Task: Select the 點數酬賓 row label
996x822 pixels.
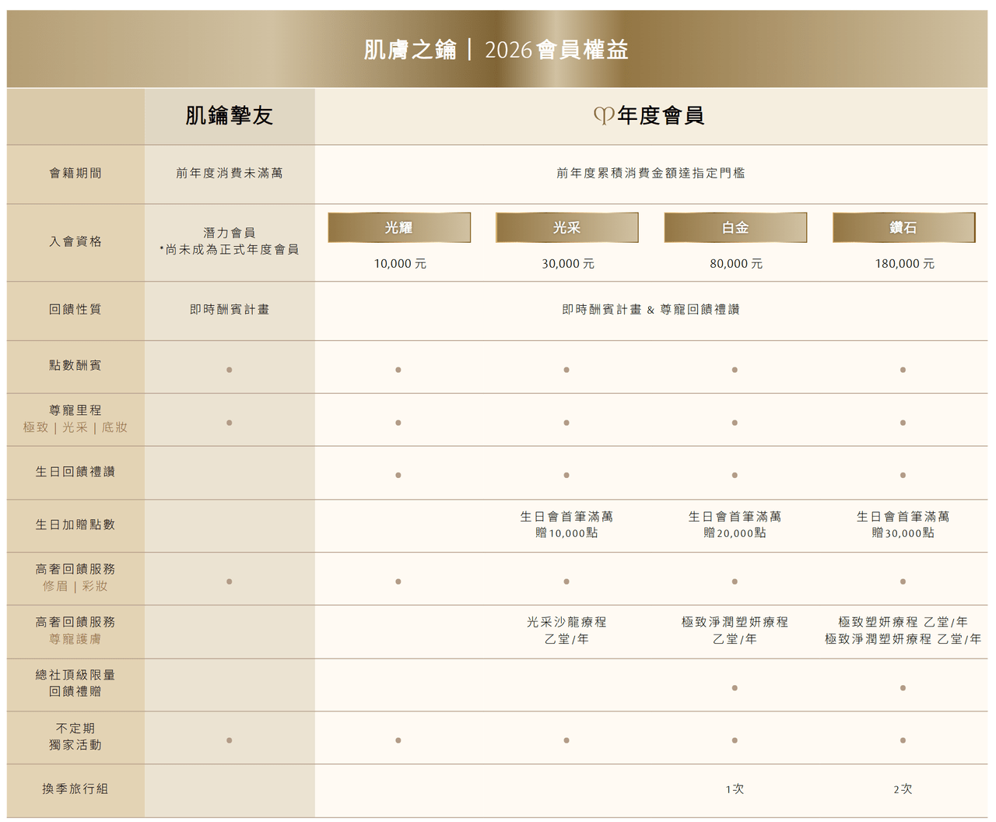Action: point(75,365)
